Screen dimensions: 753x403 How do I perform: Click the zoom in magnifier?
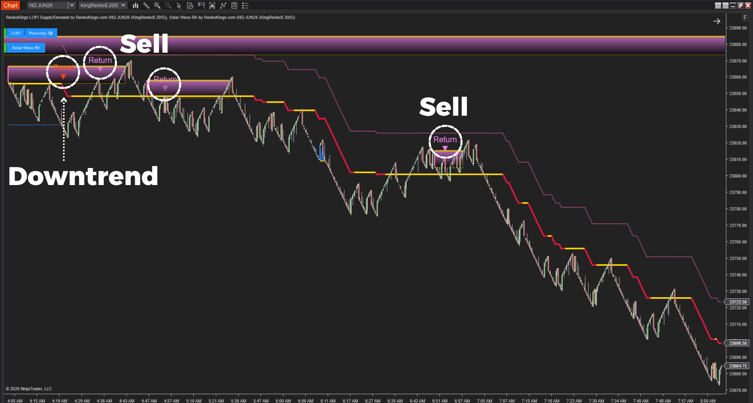pos(157,6)
